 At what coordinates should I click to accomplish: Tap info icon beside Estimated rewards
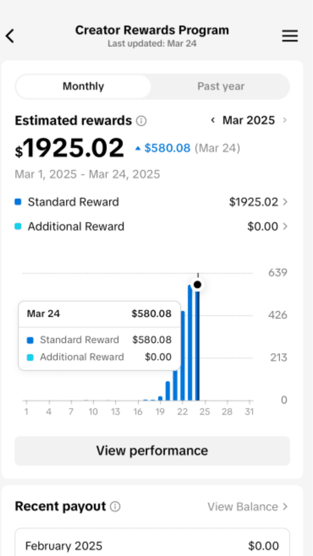pos(141,121)
